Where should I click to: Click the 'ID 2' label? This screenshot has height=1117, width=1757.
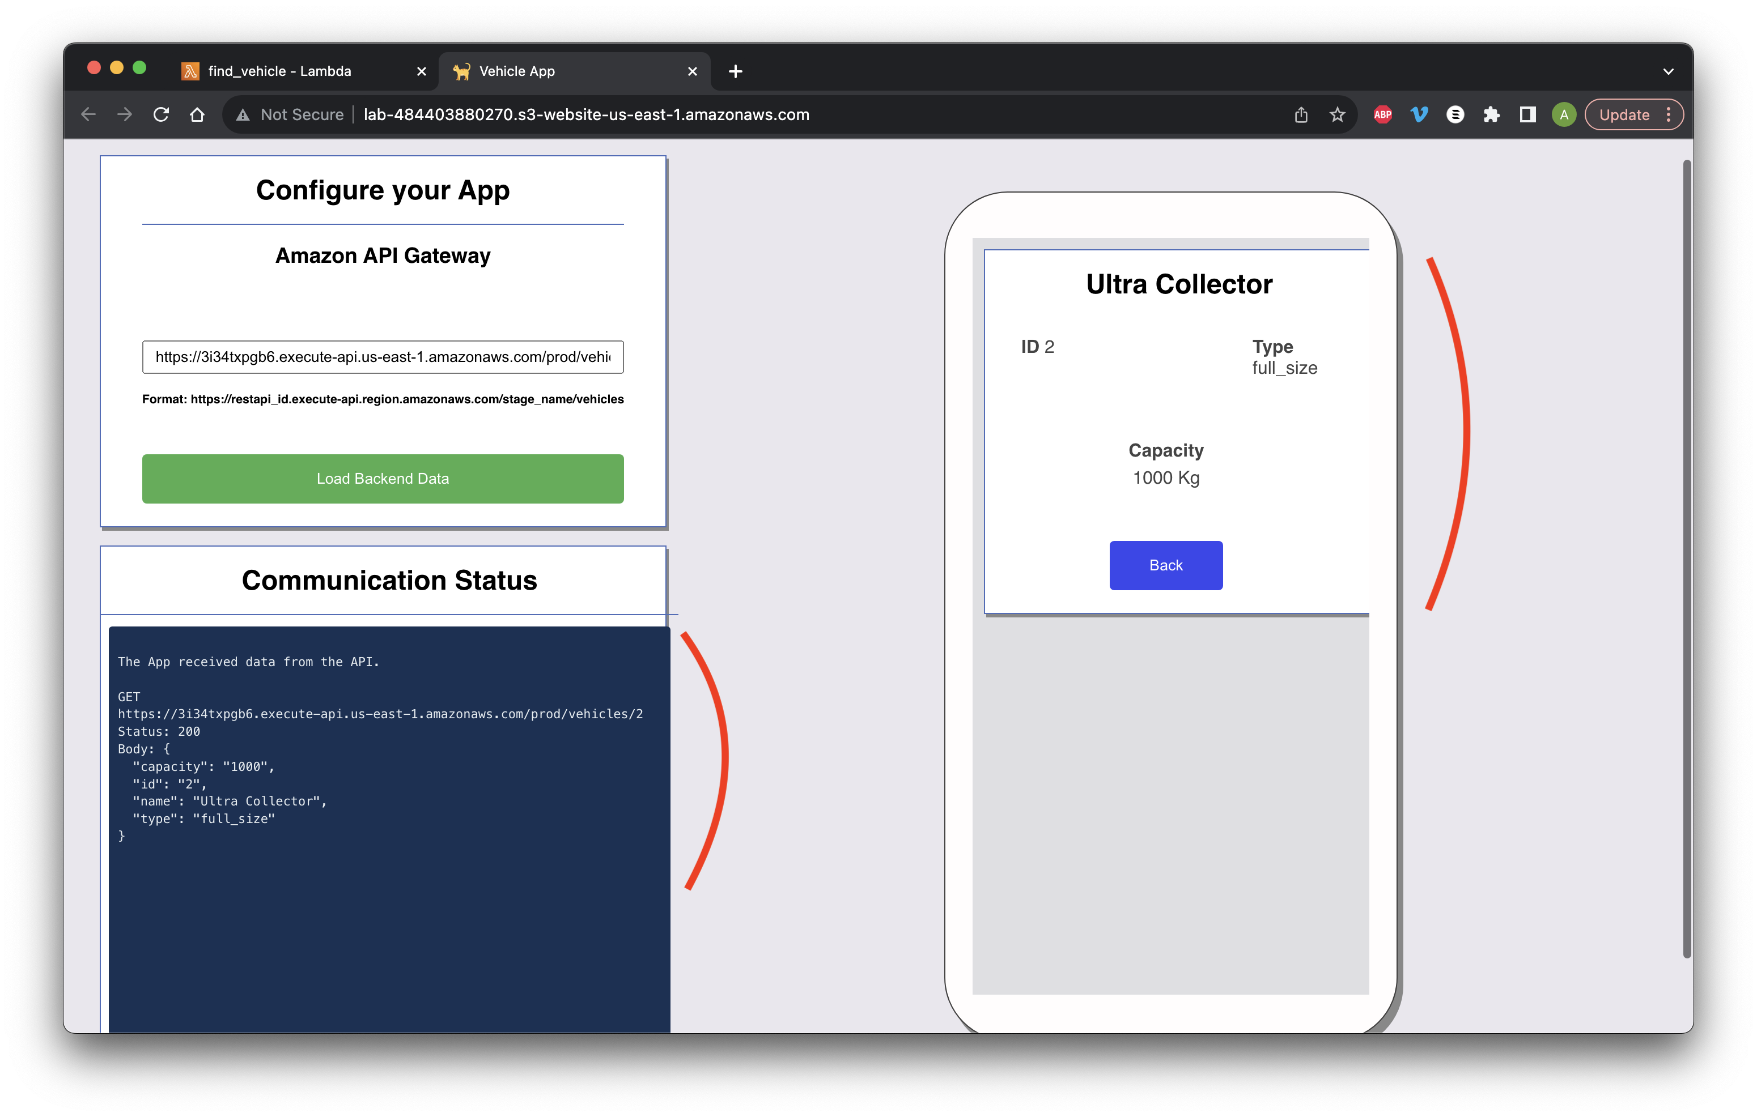(x=1038, y=346)
